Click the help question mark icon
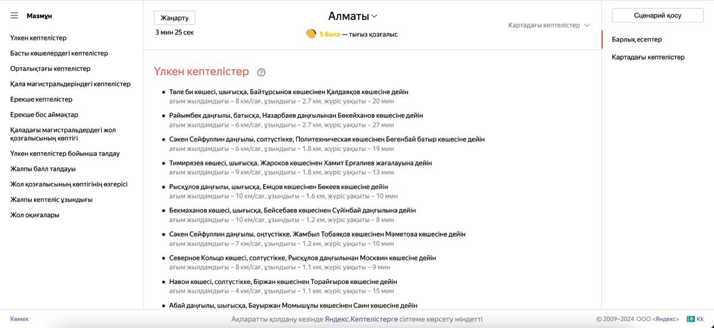This screenshot has height=328, width=714. coord(261,72)
